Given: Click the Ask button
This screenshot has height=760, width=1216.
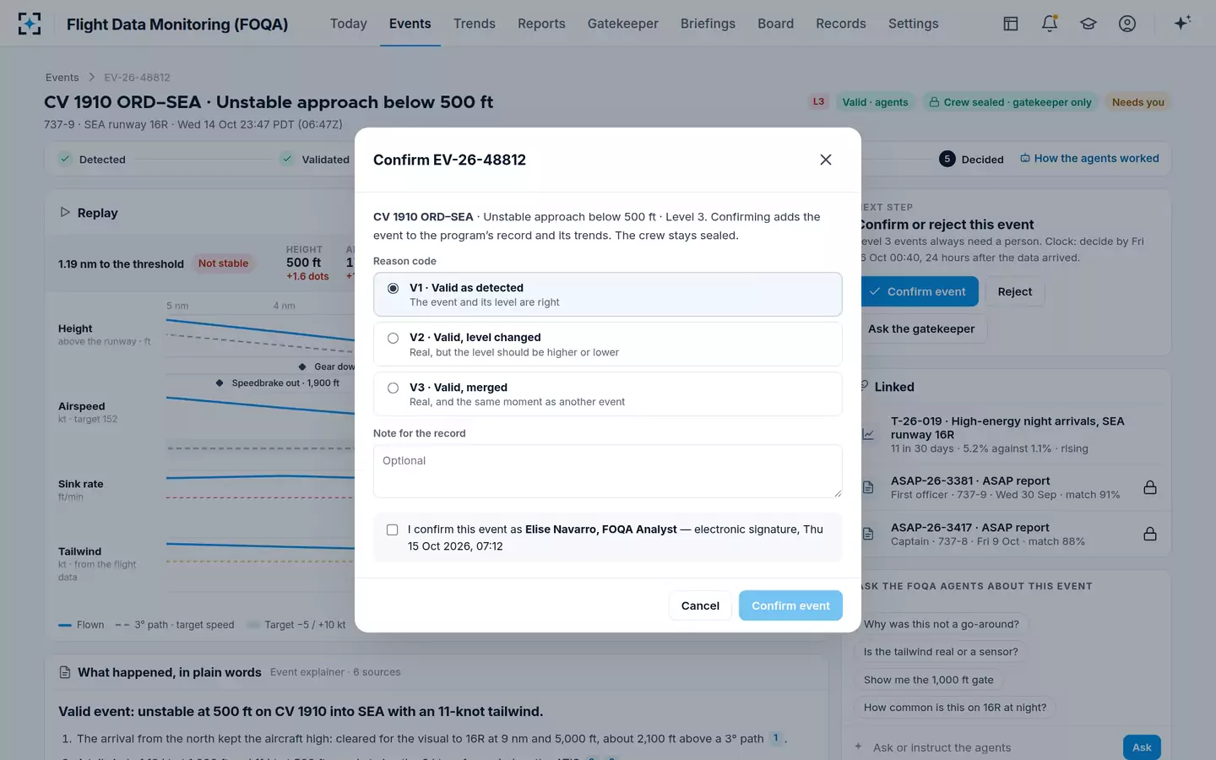Looking at the screenshot, I should 1142,747.
